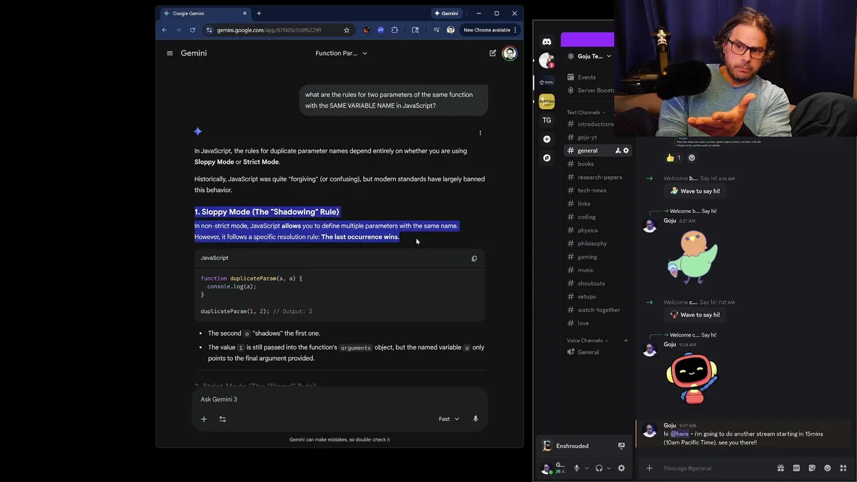Click the plus attach button in Gemini prompt box
Image resolution: width=857 pixels, height=482 pixels.
pos(204,419)
